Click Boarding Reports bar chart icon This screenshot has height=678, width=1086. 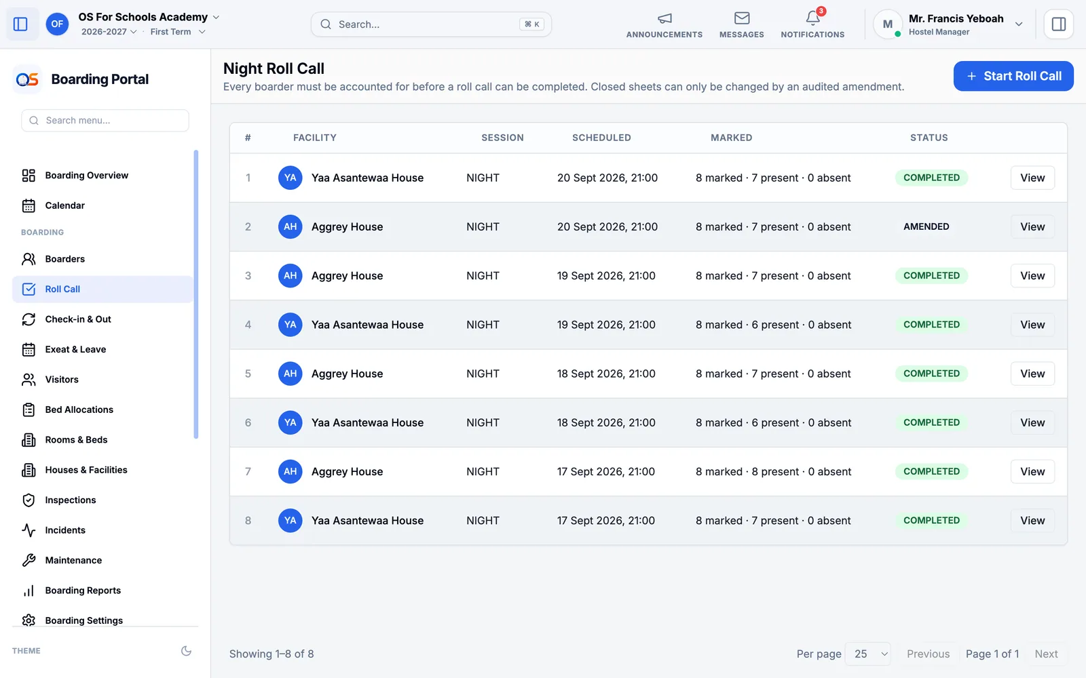pyautogui.click(x=29, y=591)
